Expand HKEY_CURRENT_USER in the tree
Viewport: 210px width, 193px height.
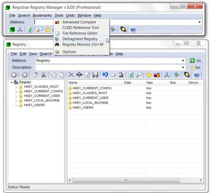pyautogui.click(x=16, y=96)
